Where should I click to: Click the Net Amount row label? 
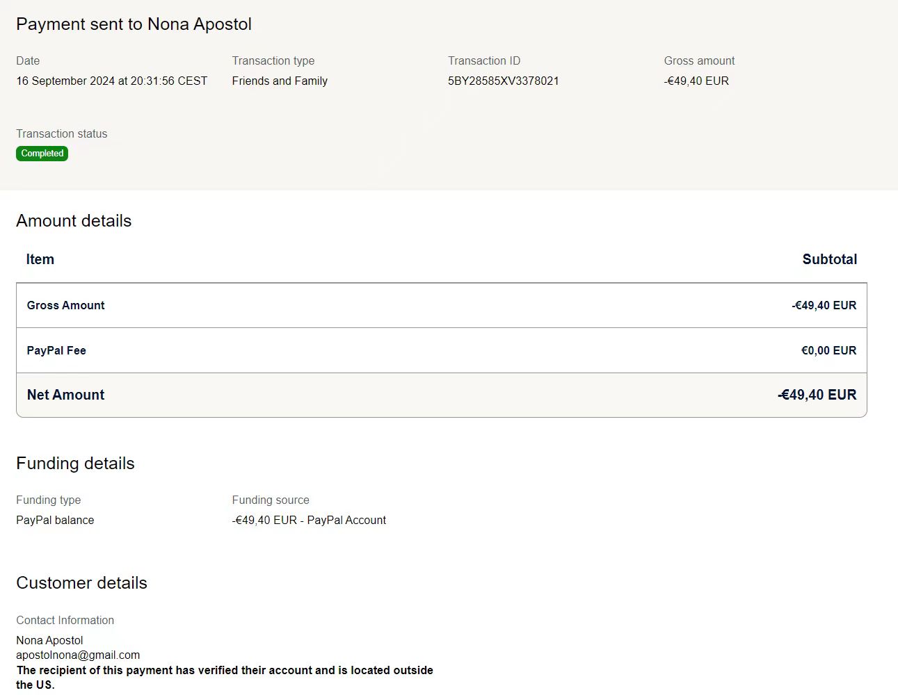65,395
